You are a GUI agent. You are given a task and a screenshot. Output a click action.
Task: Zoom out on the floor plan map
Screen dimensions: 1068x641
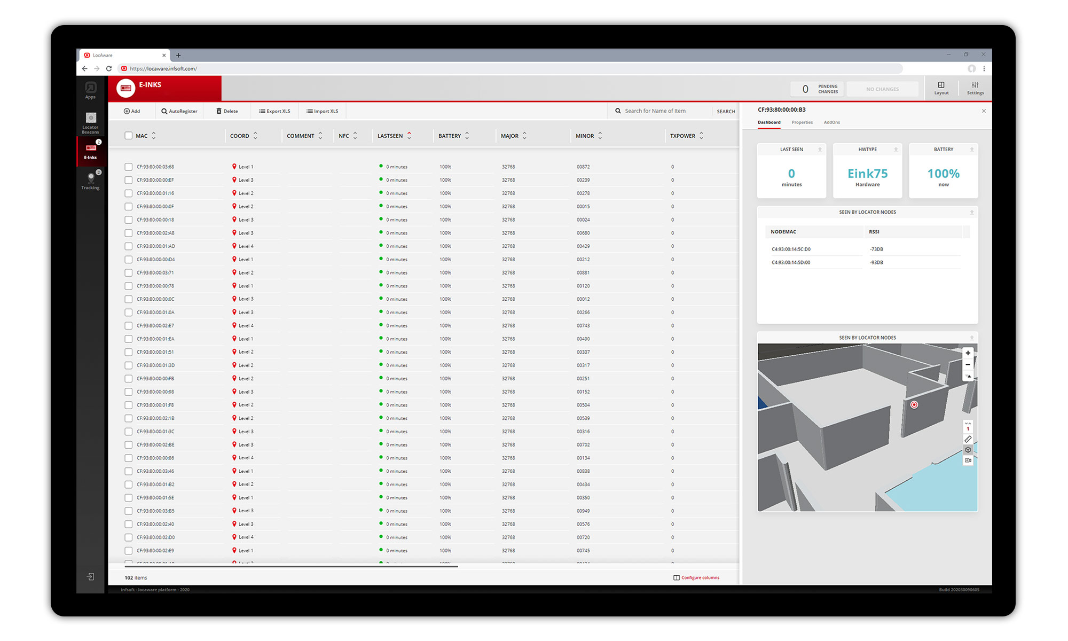[968, 364]
